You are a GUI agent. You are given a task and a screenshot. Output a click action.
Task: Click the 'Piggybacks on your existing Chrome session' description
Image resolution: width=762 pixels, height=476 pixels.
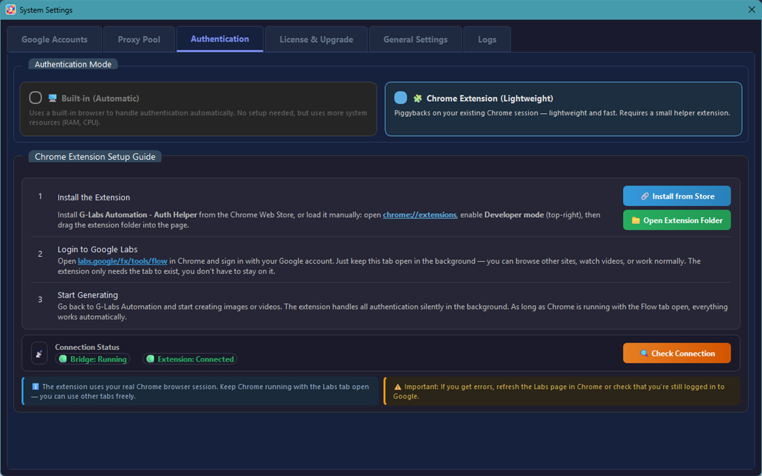click(x=562, y=113)
